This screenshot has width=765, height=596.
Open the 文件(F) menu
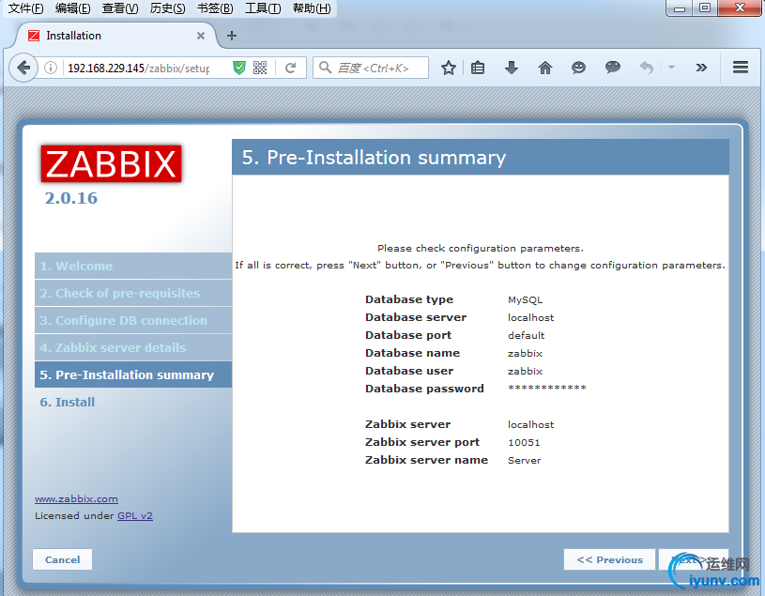click(x=26, y=8)
